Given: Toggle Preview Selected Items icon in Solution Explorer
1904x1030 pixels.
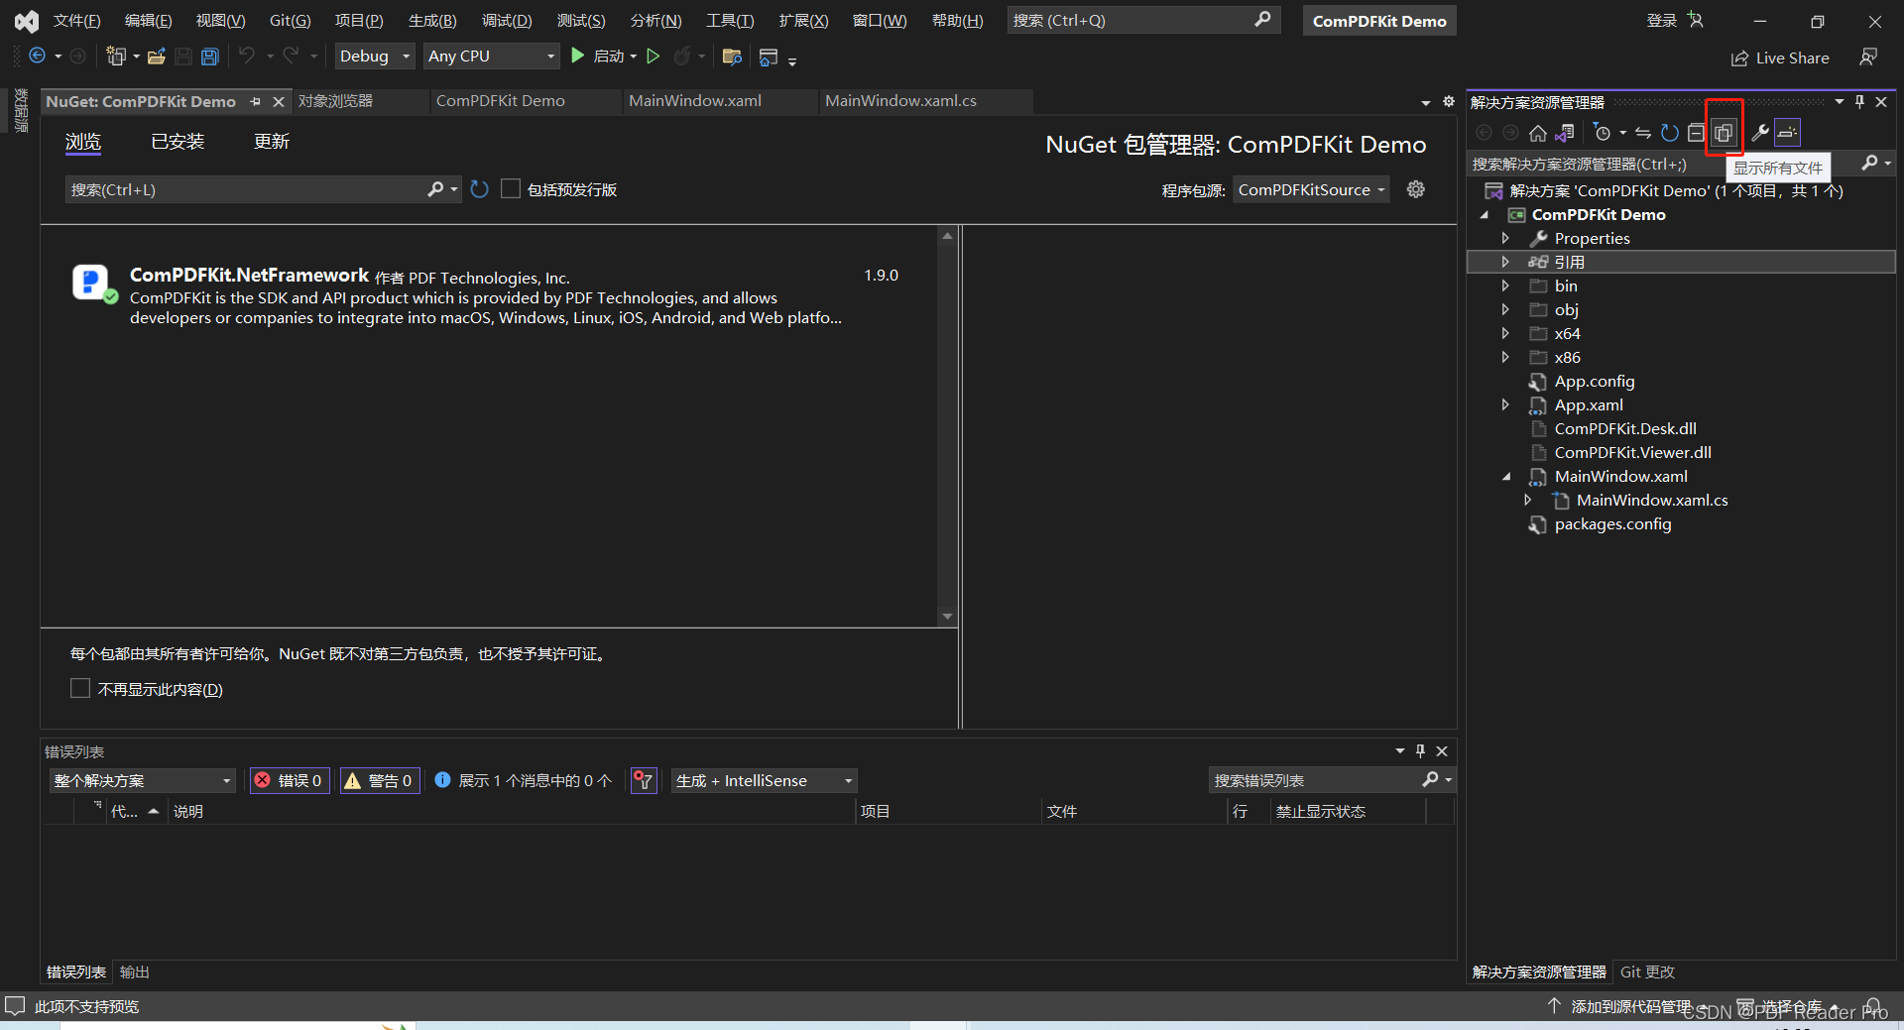Looking at the screenshot, I should pos(1787,133).
